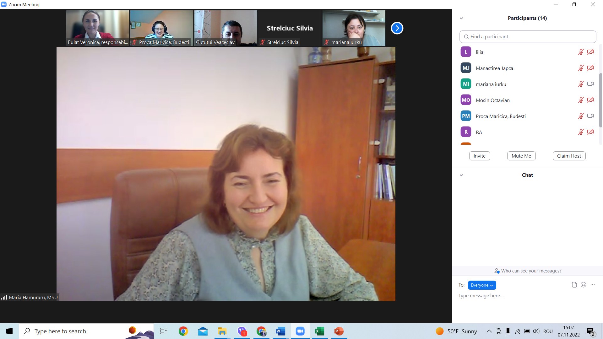Open the emoji picker in chat
Image resolution: width=603 pixels, height=339 pixels.
(x=583, y=285)
